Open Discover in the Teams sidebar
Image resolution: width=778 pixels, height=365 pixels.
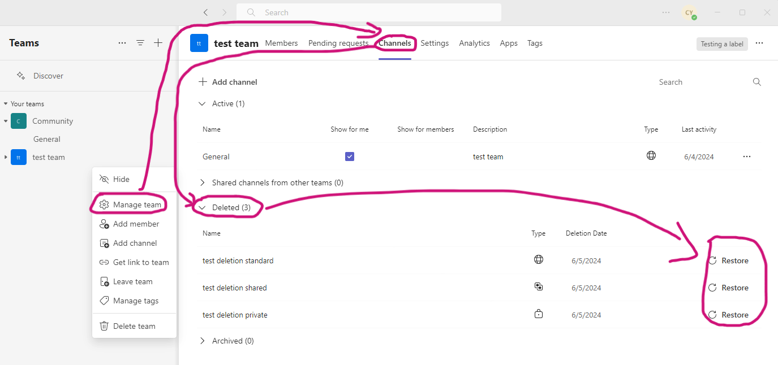click(48, 76)
